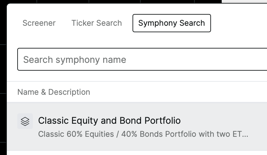Screen dimensions: 267x155
Task: Open Classic Equity and Bond Portfolio title
Action: pyautogui.click(x=109, y=120)
